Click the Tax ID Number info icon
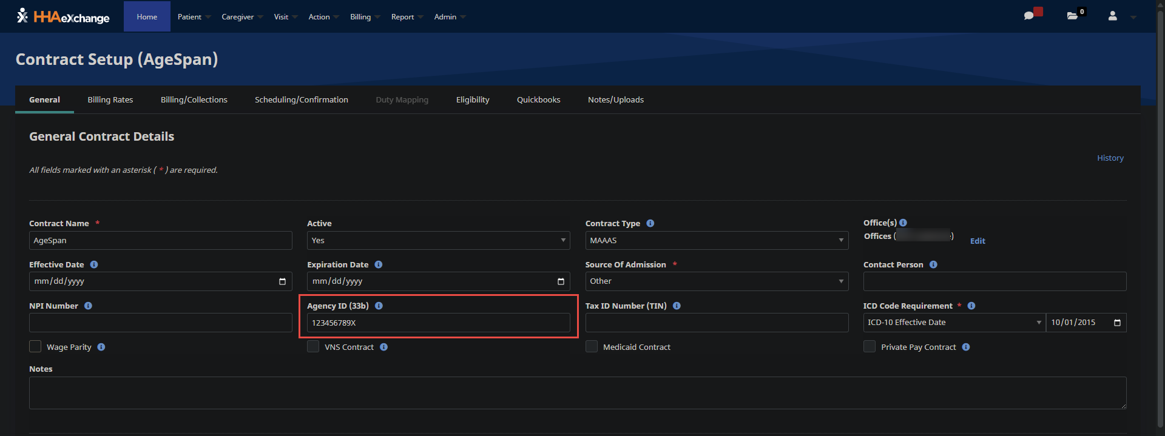Image resolution: width=1165 pixels, height=436 pixels. [677, 306]
